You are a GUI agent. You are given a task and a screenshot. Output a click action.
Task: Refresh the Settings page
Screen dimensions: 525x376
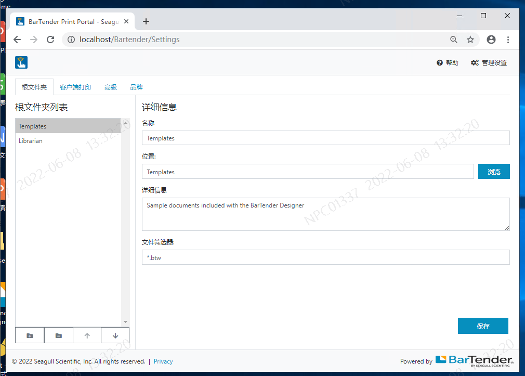50,39
